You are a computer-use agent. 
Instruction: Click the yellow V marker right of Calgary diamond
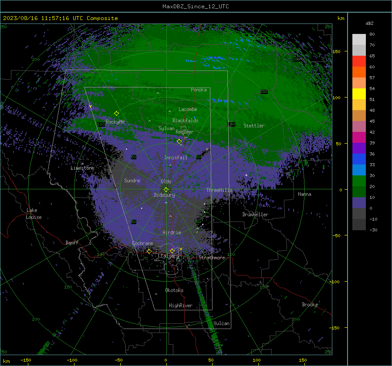[x=181, y=249]
